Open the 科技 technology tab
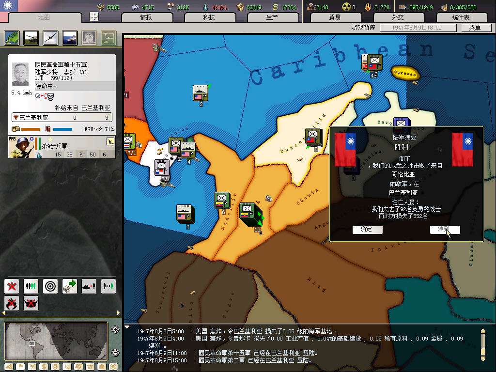Image resolution: width=496 pixels, height=372 pixels. (209, 17)
